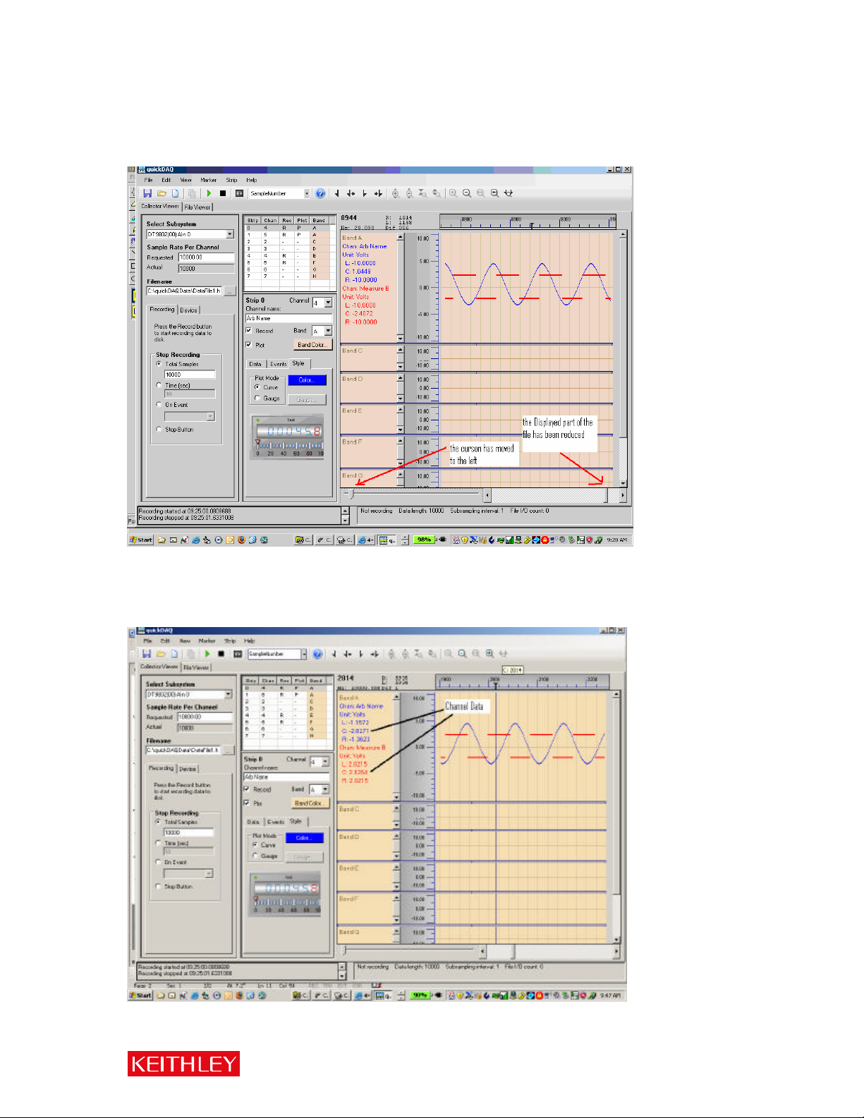Click marker icon right of Help, upper window

tap(337, 193)
